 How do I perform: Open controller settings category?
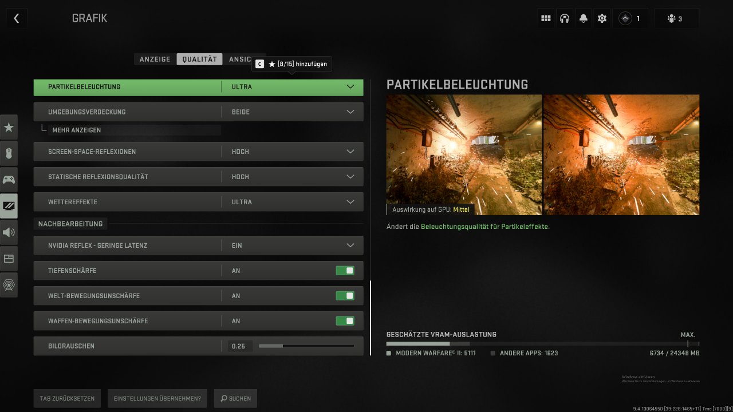click(x=9, y=180)
